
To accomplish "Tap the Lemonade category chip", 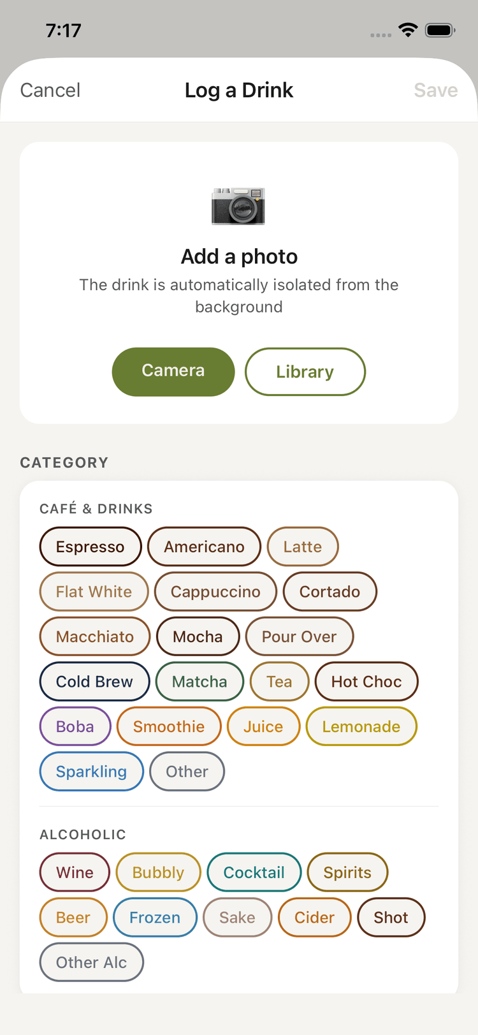I will point(361,726).
